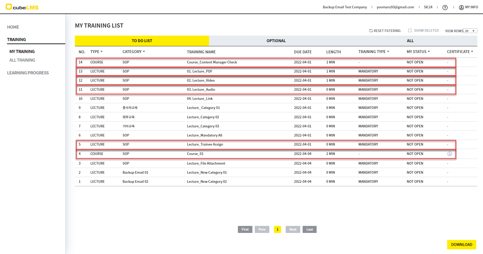Expand the TYPE column filter
Screen dimensions: 483x254
coord(102,51)
